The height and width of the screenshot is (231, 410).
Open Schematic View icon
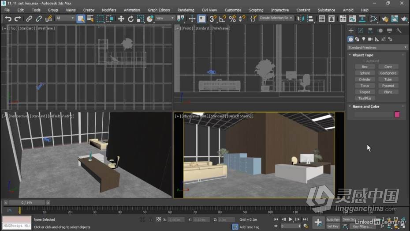(x=362, y=19)
